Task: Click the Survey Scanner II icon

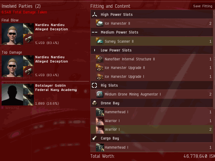Action: [x=100, y=41]
